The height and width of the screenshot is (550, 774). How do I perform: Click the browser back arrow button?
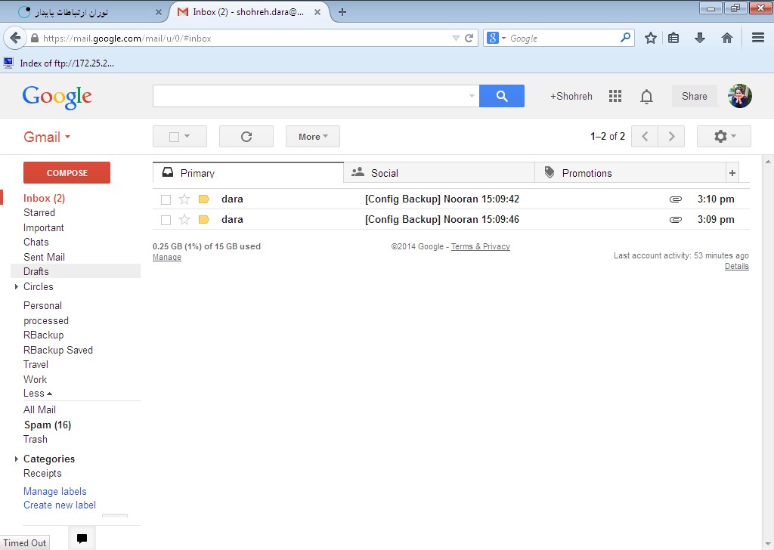[x=15, y=38]
